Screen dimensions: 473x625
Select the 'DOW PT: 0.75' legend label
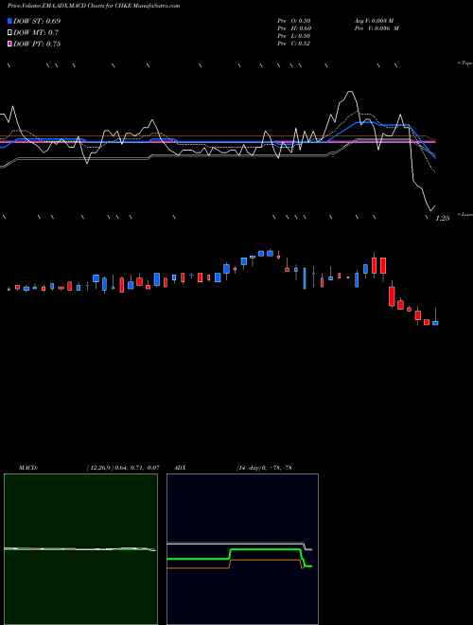point(37,44)
